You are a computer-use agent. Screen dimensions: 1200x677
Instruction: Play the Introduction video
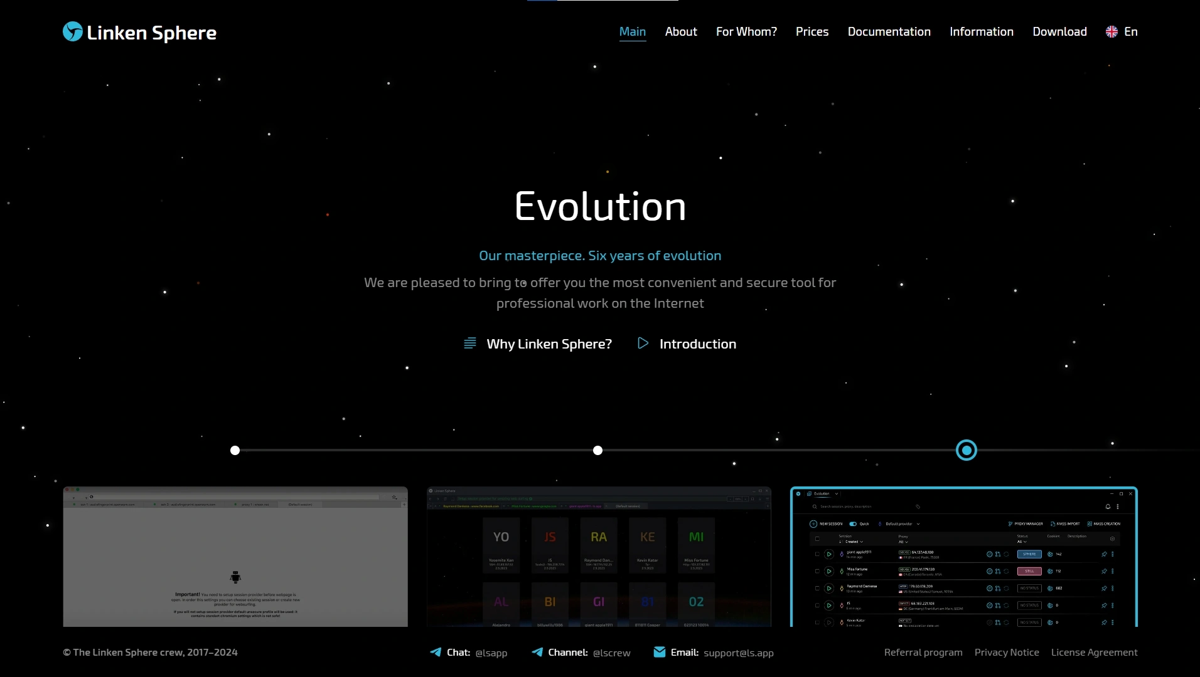click(687, 344)
